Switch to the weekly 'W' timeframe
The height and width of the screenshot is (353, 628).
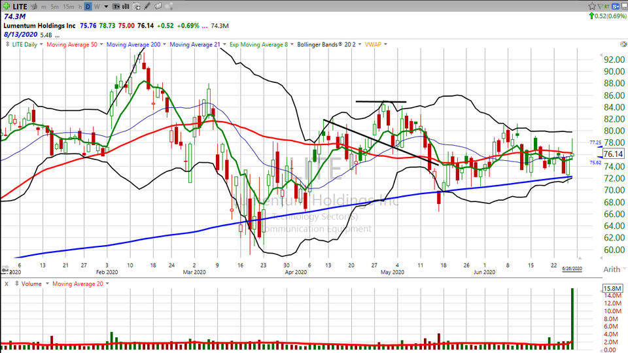click(x=97, y=7)
